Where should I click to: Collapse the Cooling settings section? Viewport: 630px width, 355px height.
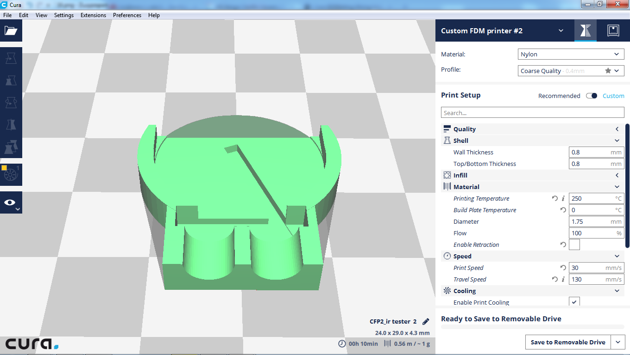coord(617,291)
